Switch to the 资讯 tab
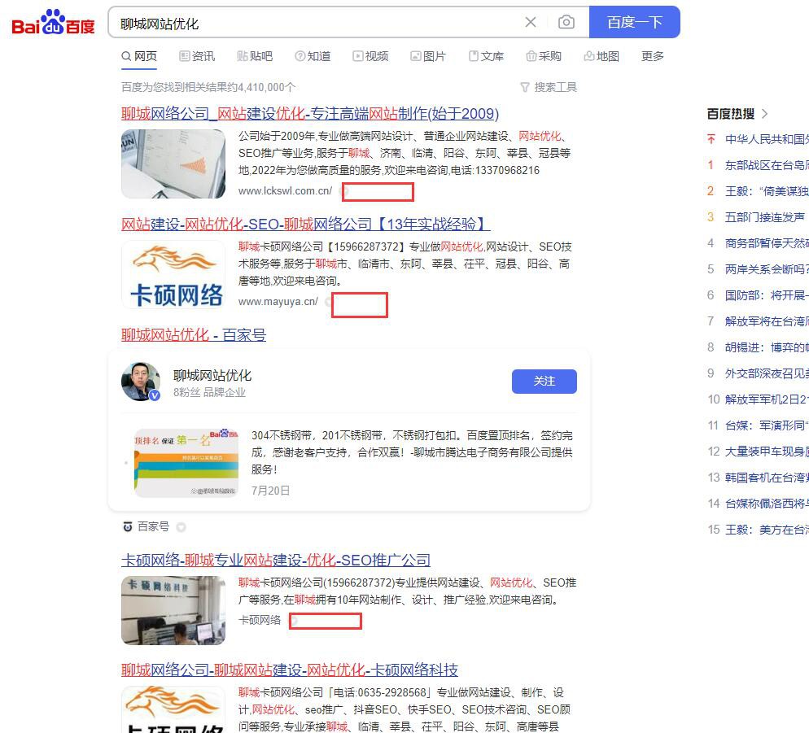Image resolution: width=809 pixels, height=733 pixels. (197, 56)
